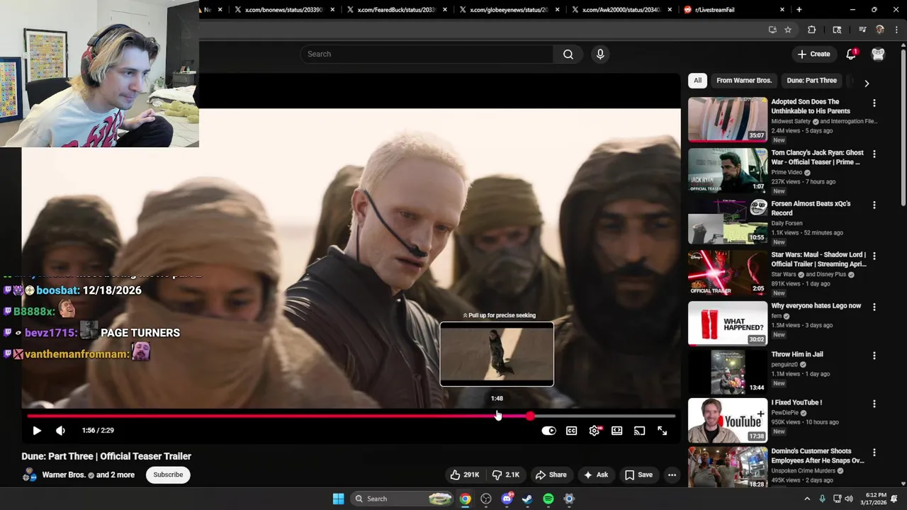The image size is (907, 510).
Task: Mute the video volume speaker icon
Action: tap(60, 430)
